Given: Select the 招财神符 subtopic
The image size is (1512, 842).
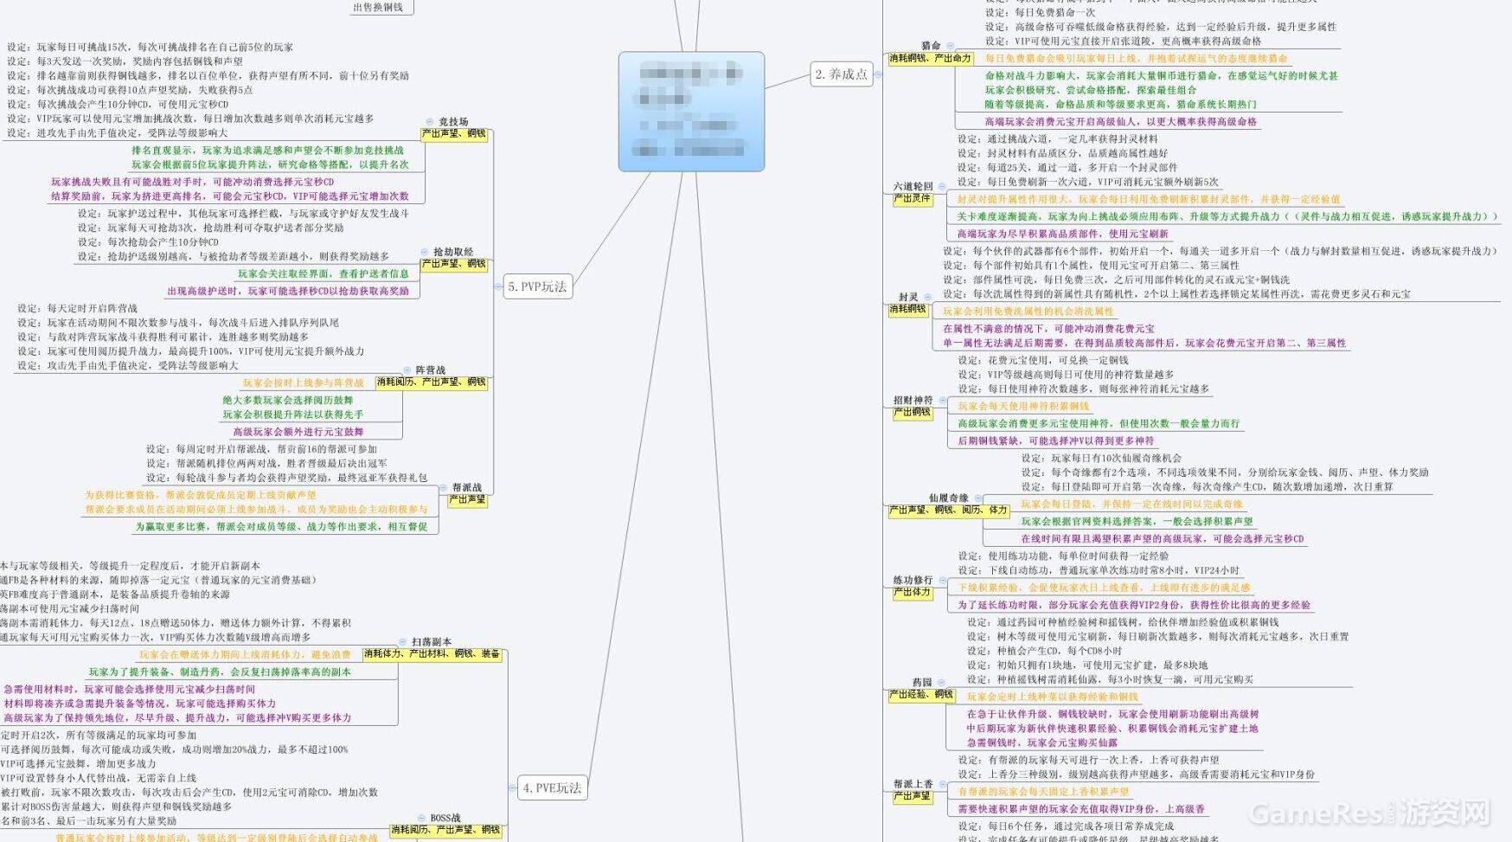Looking at the screenshot, I should (x=913, y=400).
